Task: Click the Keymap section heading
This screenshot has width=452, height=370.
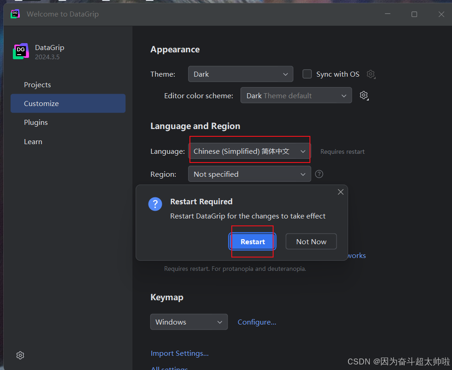Action: coord(167,297)
